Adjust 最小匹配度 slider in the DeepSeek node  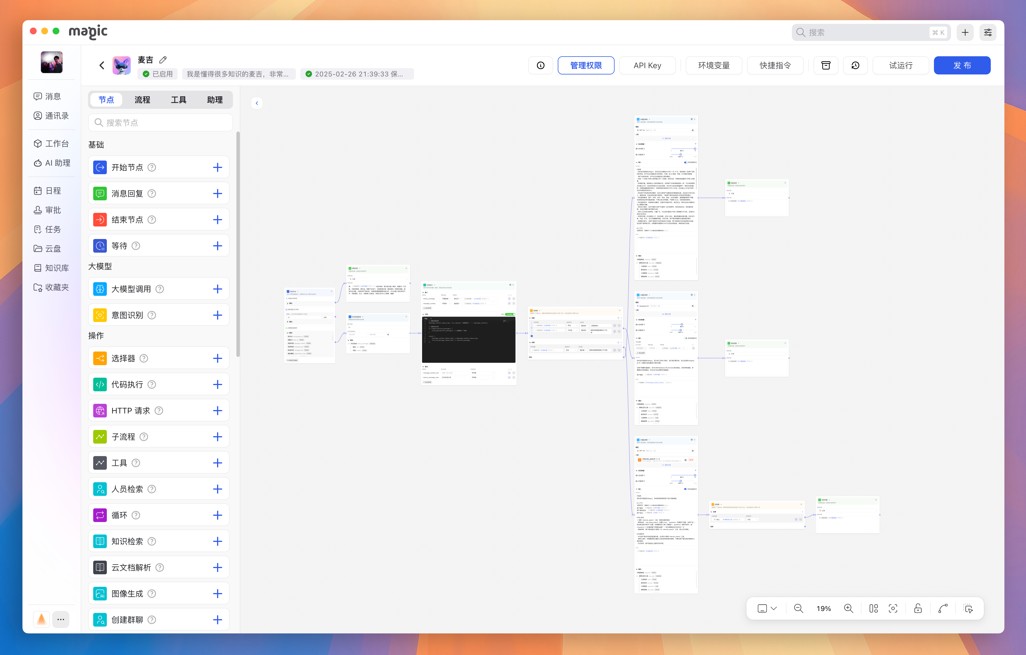[x=683, y=330]
